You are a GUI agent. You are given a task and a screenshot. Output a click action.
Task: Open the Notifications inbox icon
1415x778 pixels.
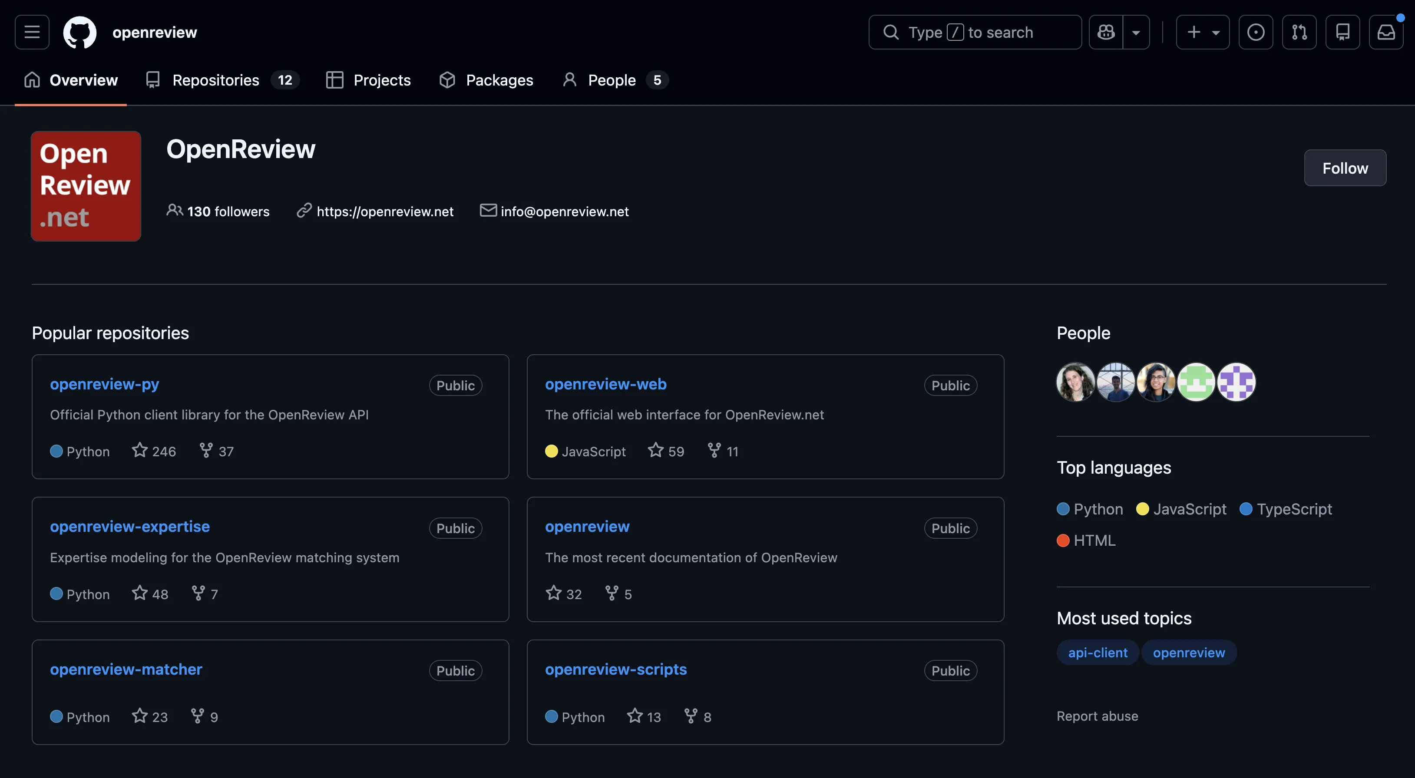(x=1386, y=33)
